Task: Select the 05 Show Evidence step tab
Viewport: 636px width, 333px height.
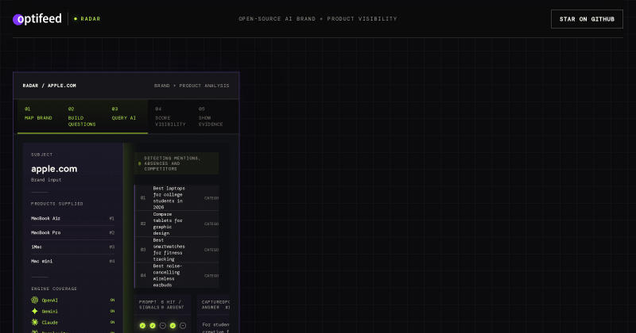Action: click(x=213, y=117)
